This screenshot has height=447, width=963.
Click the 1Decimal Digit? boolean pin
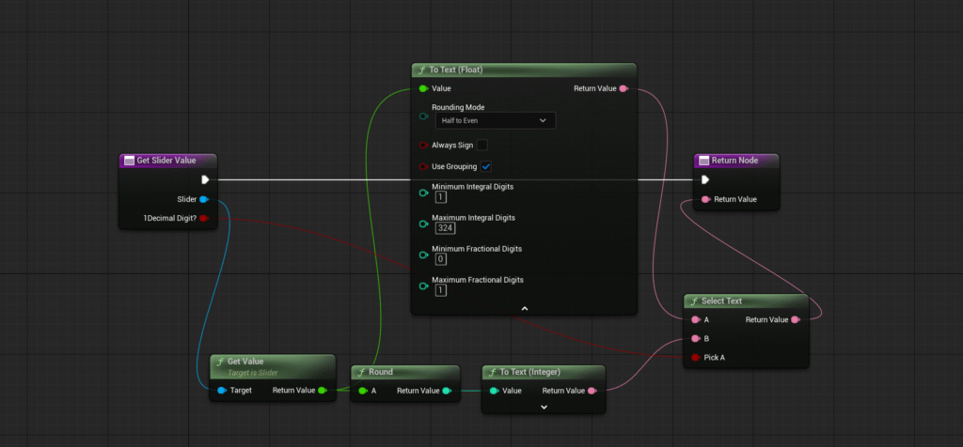204,218
